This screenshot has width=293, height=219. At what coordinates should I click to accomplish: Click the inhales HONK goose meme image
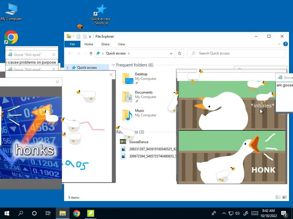(232, 132)
